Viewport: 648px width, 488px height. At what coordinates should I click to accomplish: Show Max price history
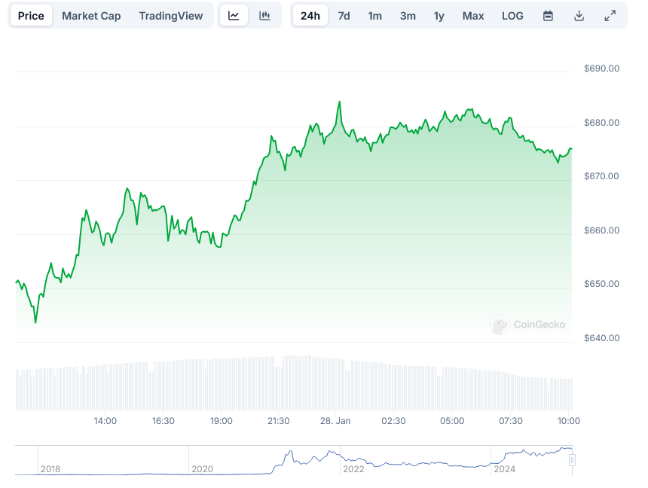pos(473,16)
